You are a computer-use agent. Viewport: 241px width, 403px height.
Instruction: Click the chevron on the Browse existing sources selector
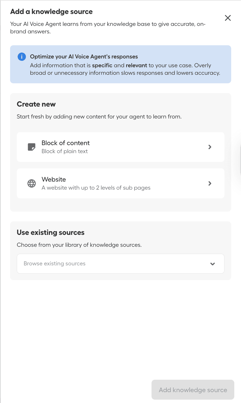pos(213,264)
